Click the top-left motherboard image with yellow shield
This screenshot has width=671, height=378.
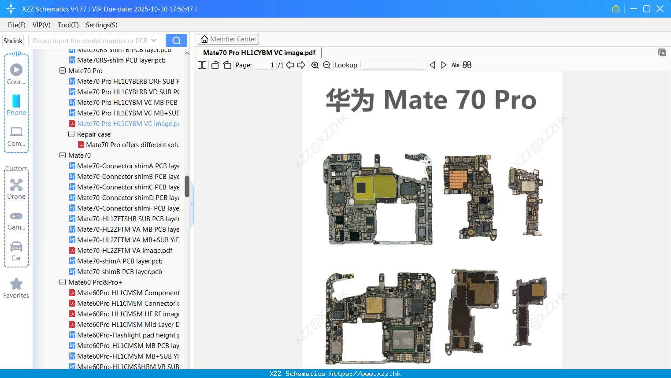(x=378, y=199)
